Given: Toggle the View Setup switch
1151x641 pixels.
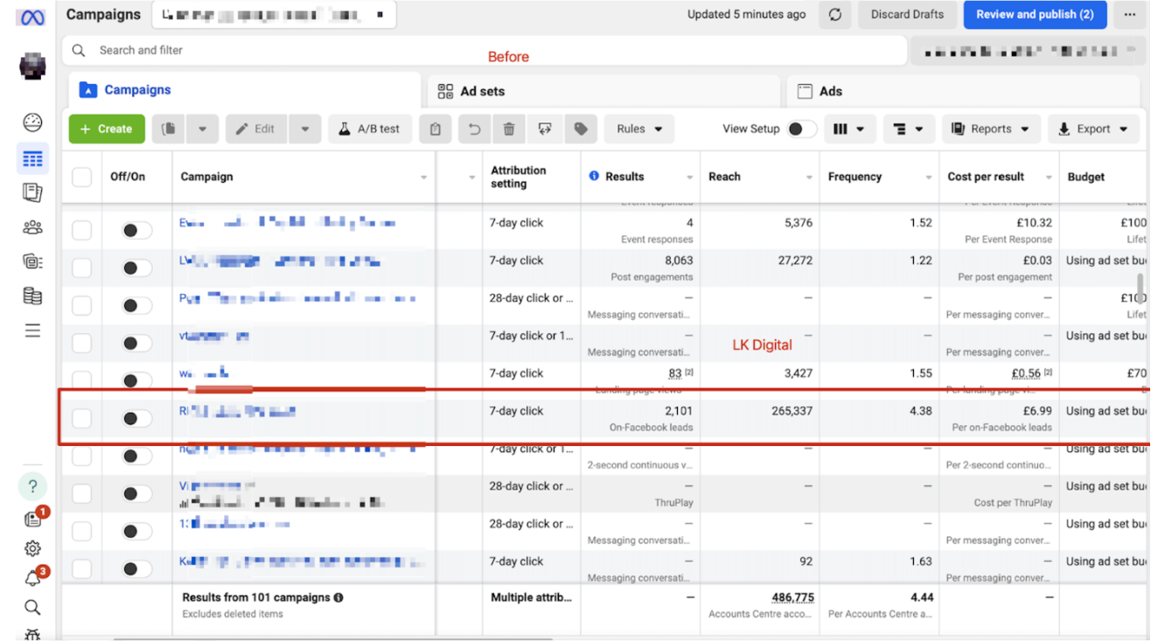Looking at the screenshot, I should (x=800, y=129).
